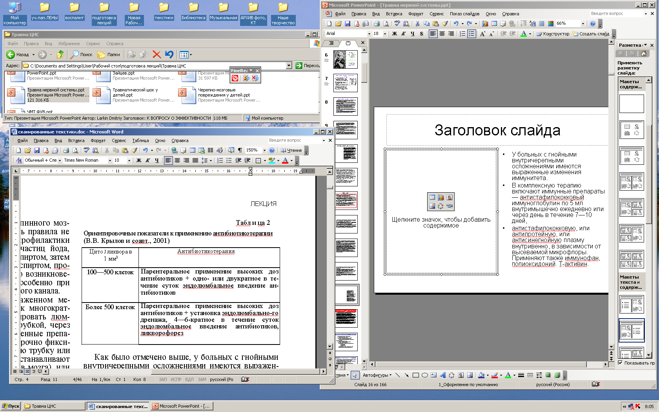This screenshot has height=412, width=659.
Task: Insert WordArt from drawing toolbar
Action: tap(442, 375)
